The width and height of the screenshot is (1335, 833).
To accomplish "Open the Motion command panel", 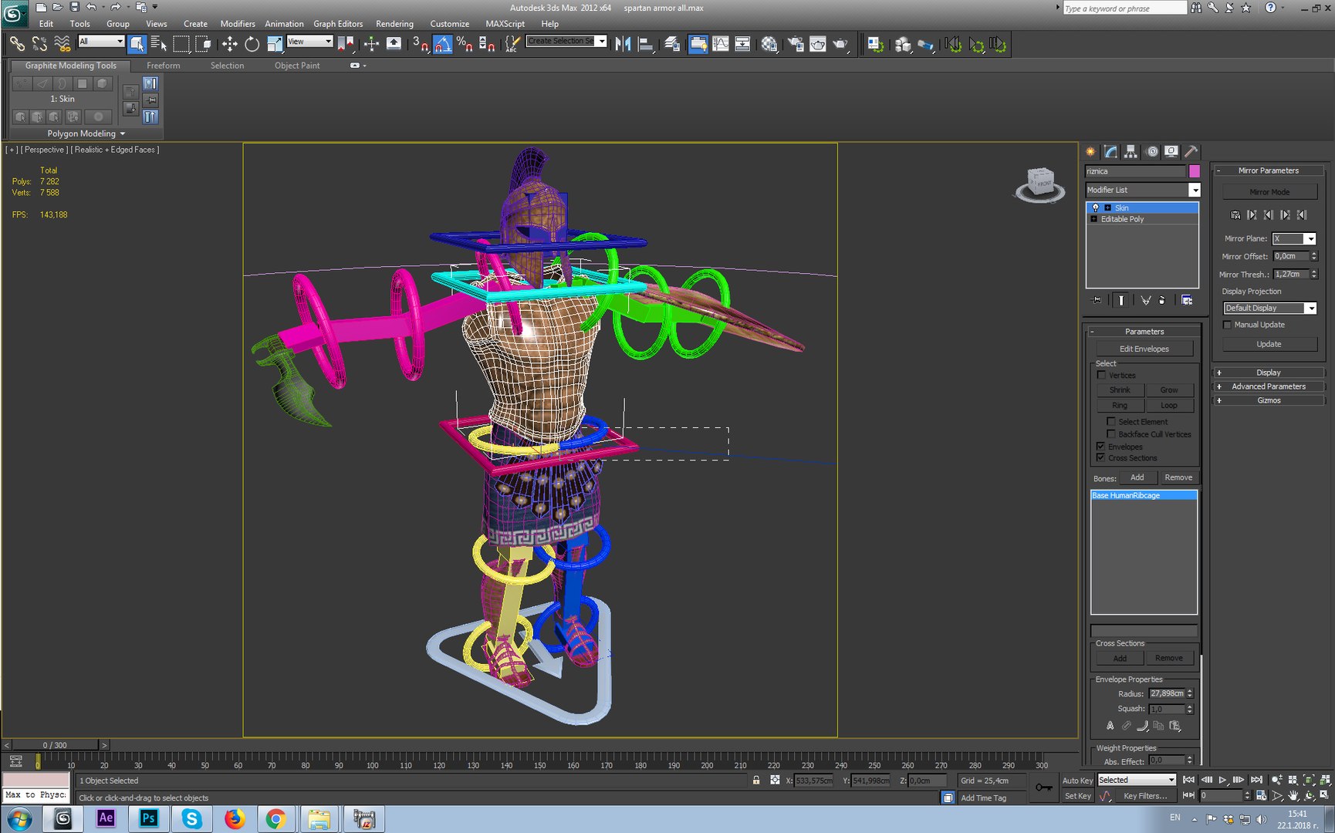I will click(1152, 151).
